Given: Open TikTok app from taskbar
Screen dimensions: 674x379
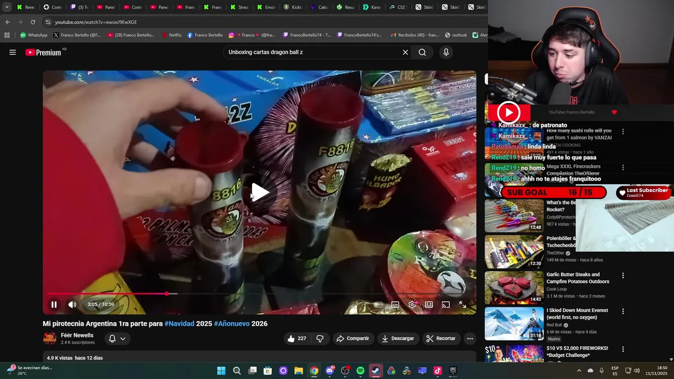Looking at the screenshot, I should 438,371.
